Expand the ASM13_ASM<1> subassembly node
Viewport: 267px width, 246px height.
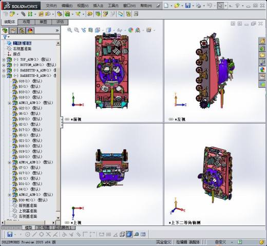tap(10, 103)
